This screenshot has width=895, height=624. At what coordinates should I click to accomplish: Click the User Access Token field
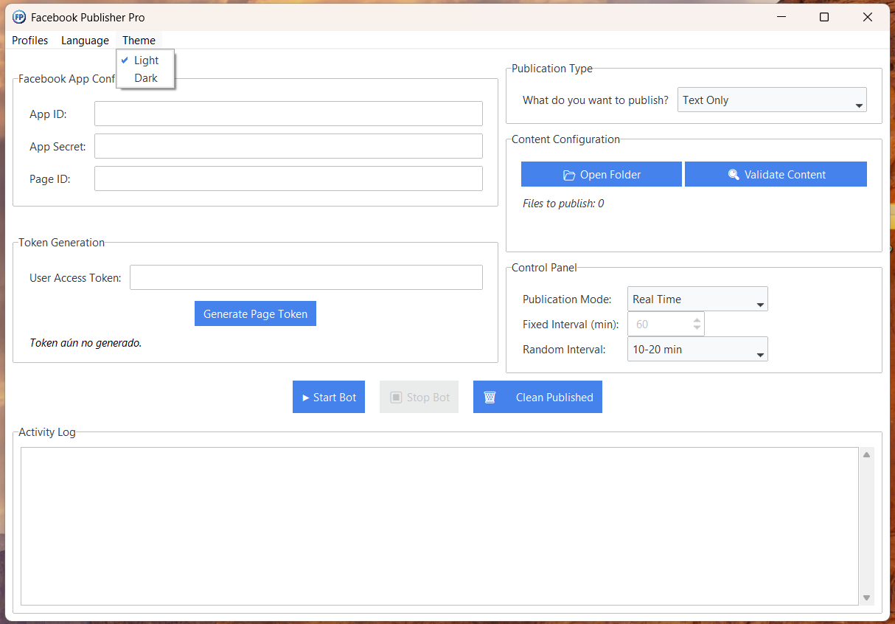point(306,277)
